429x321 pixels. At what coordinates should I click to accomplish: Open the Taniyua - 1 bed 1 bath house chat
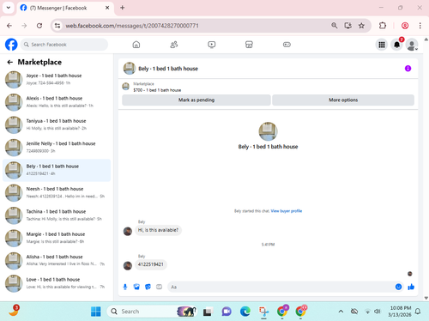pyautogui.click(x=57, y=124)
